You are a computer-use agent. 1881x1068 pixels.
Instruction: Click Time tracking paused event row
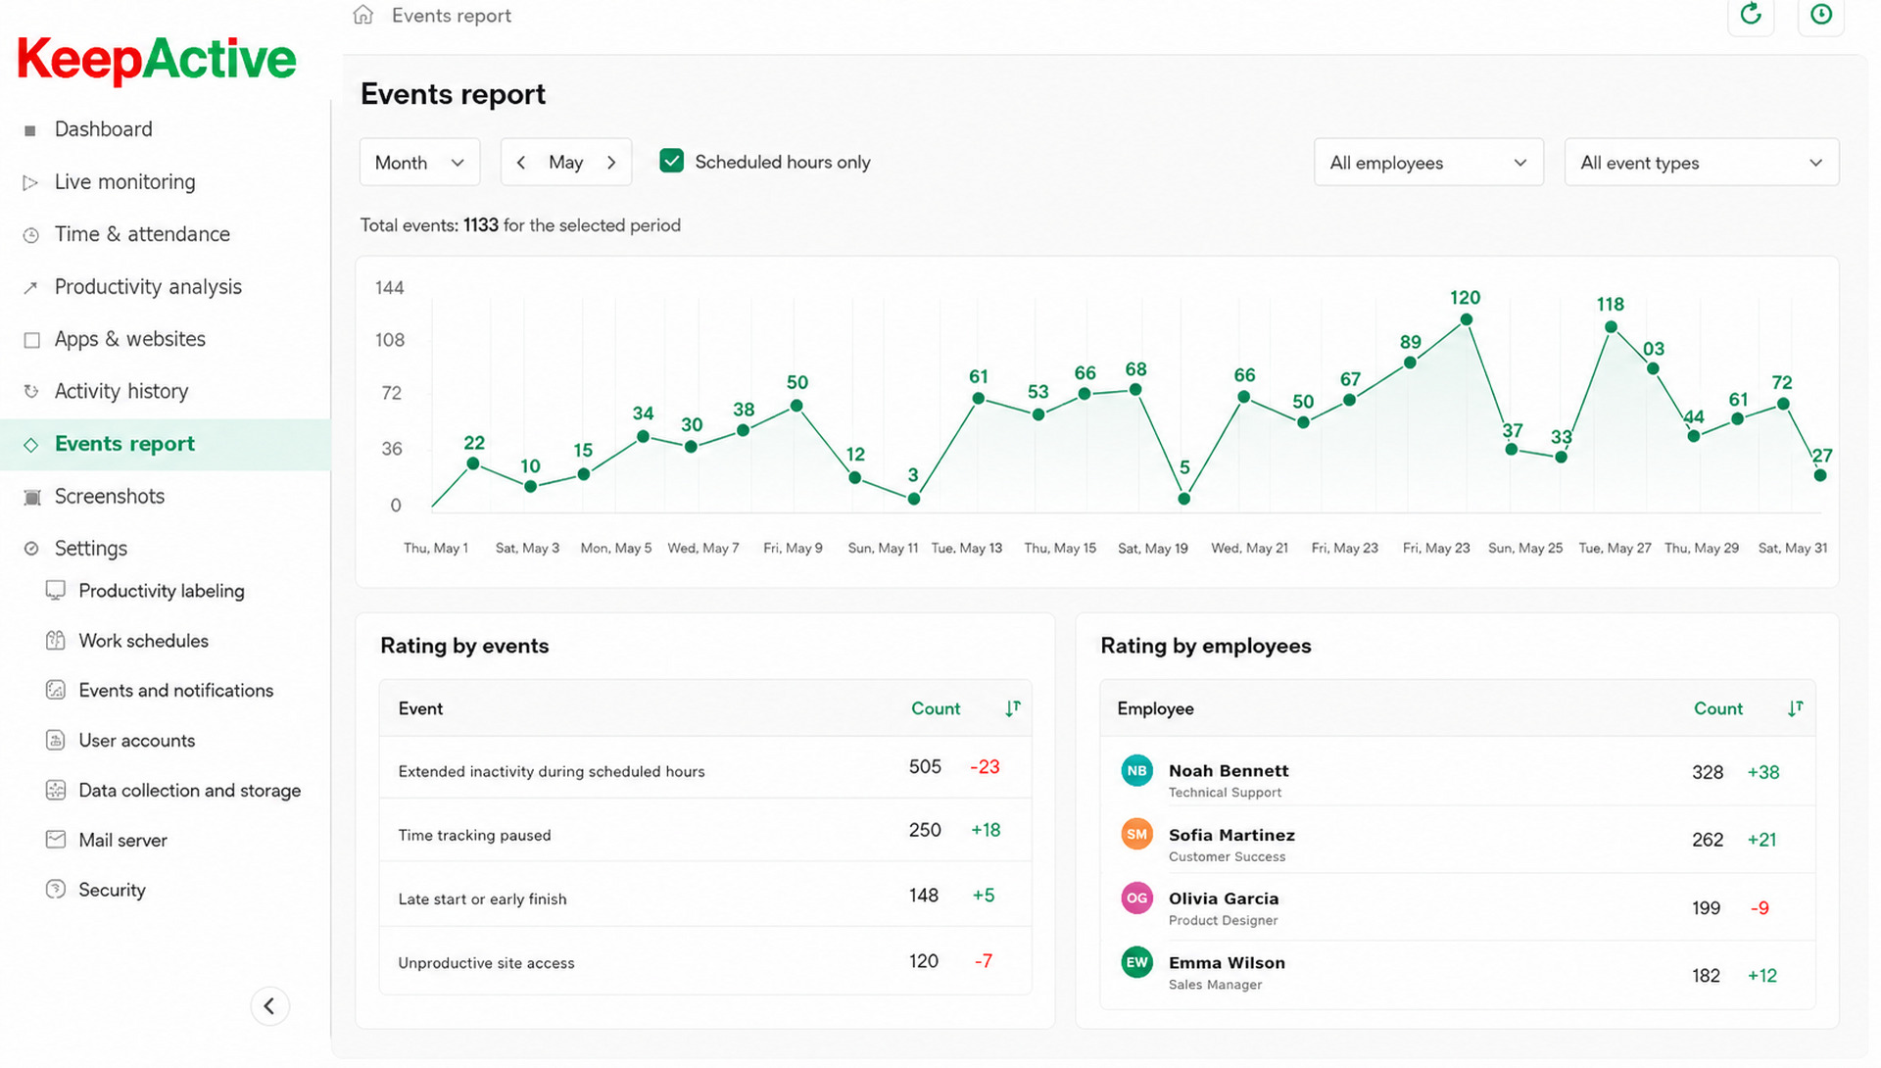705,831
